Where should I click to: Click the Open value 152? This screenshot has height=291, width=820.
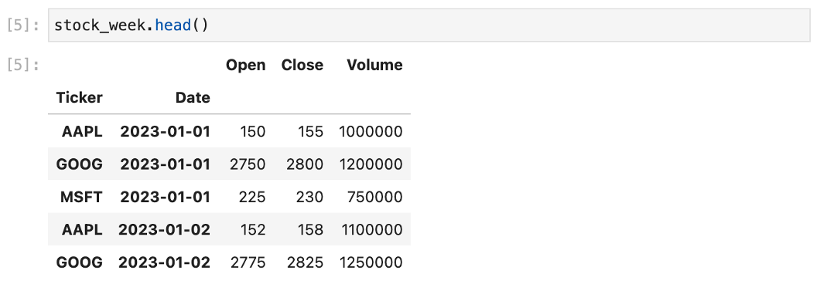(253, 229)
